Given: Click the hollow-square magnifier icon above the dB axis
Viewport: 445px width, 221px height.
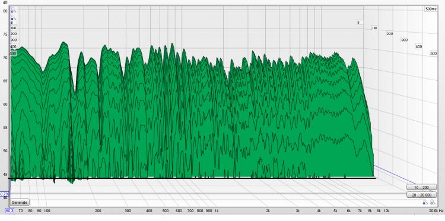Looking at the screenshot, I should point(14,11).
